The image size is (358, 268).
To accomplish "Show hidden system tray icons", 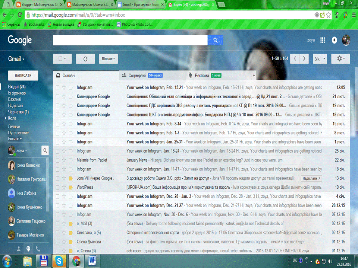I will coord(311,261).
